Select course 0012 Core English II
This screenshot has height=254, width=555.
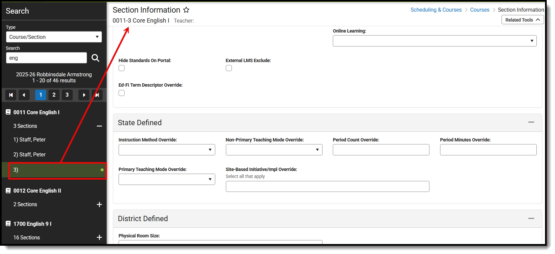pyautogui.click(x=37, y=191)
